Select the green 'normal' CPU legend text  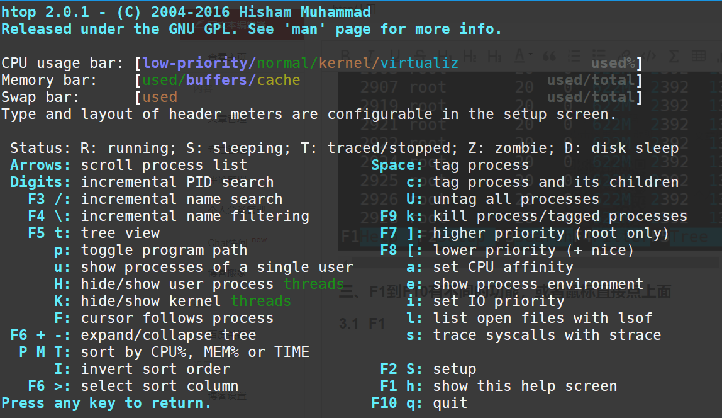[x=283, y=63]
